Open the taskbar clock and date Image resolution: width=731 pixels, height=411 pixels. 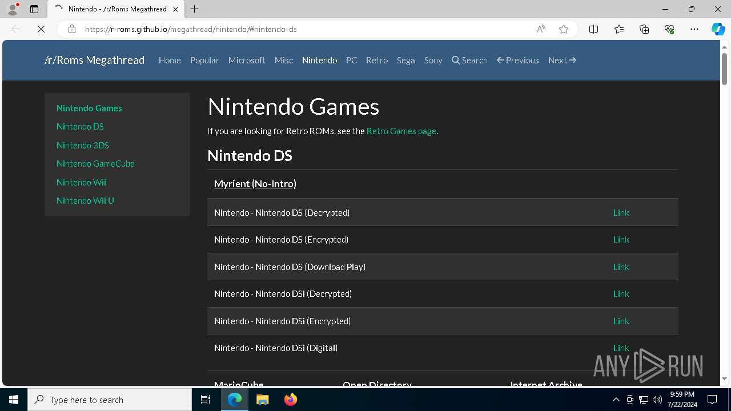[x=682, y=400]
